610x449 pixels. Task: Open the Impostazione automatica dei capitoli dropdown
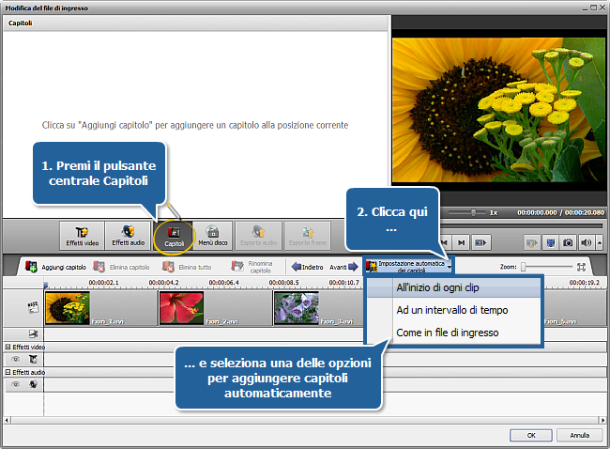408,267
